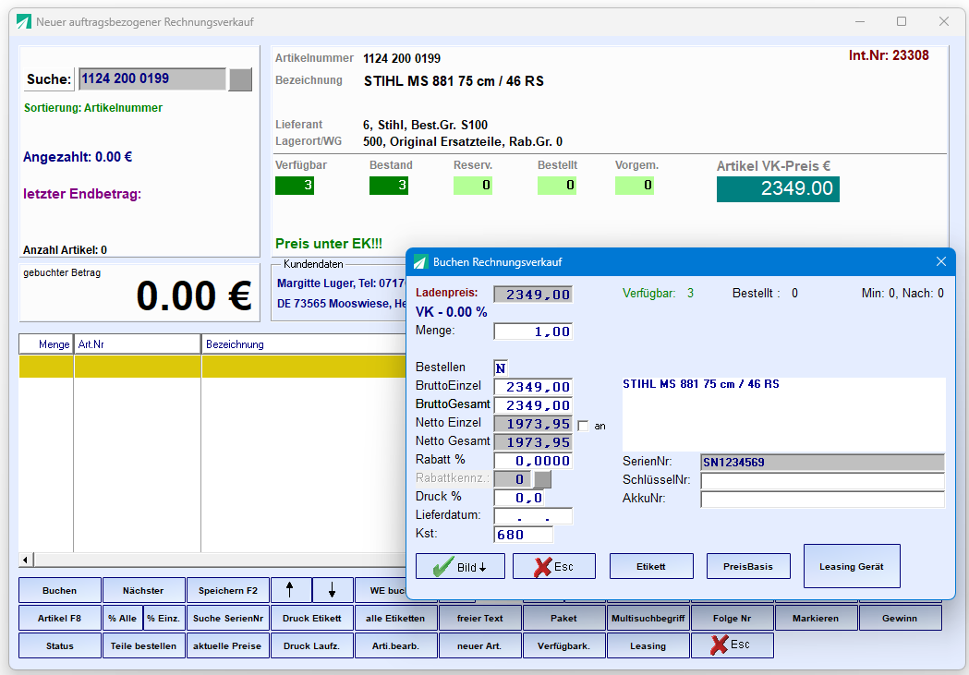Confirm booking with the Bild button

coord(460,566)
